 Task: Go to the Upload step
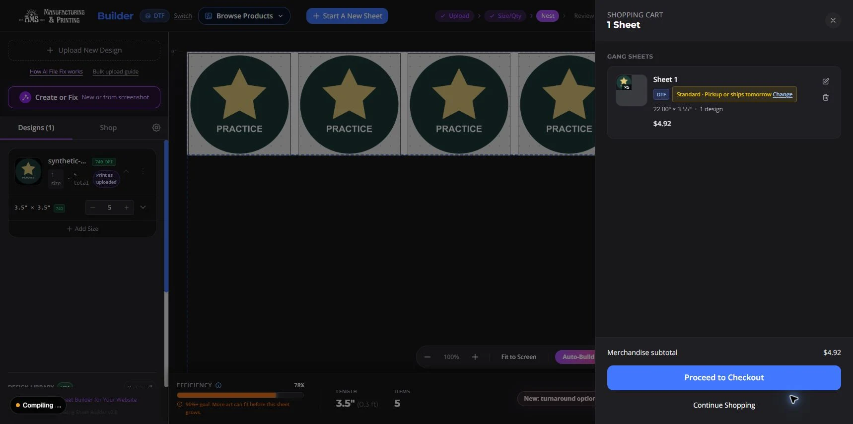(454, 16)
